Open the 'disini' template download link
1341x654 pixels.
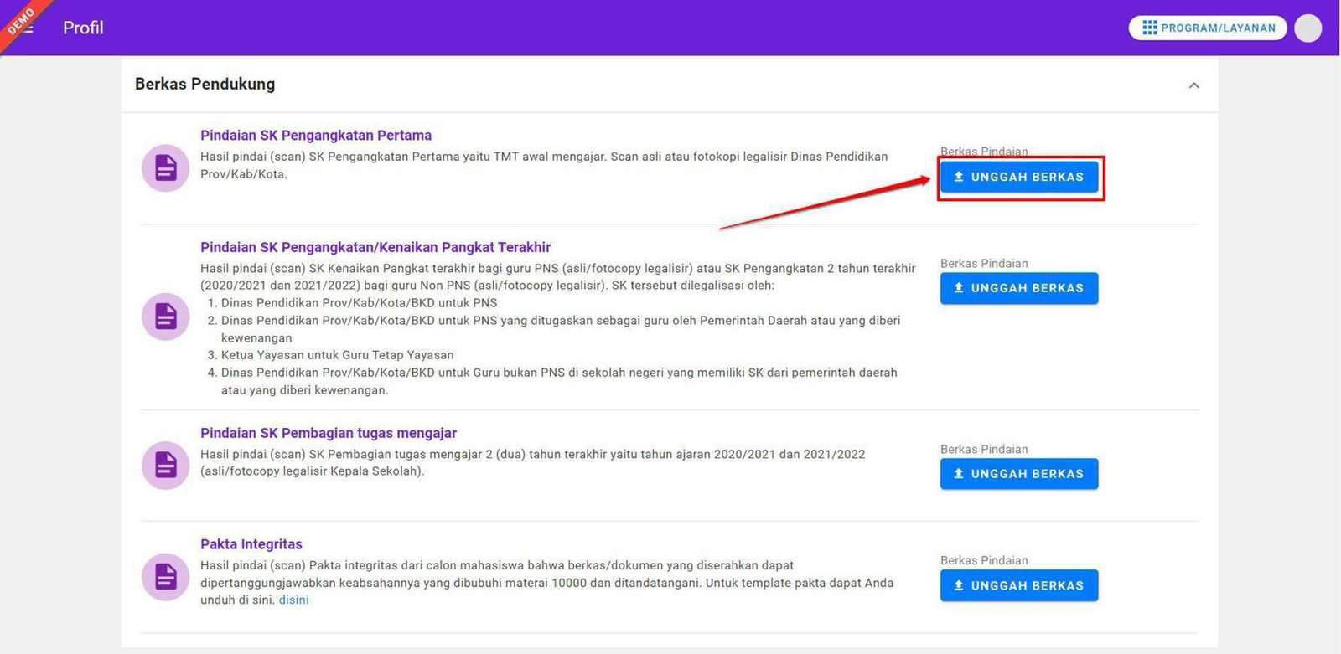293,600
